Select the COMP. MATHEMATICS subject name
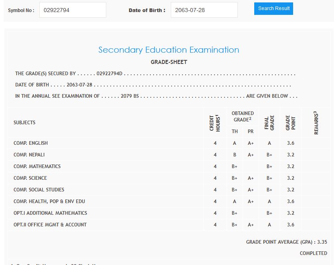 coord(37,166)
